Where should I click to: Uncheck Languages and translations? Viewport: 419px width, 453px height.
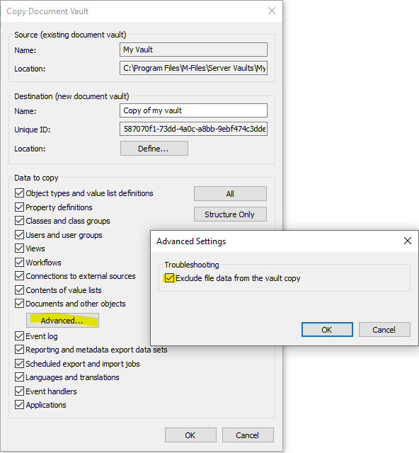19,377
